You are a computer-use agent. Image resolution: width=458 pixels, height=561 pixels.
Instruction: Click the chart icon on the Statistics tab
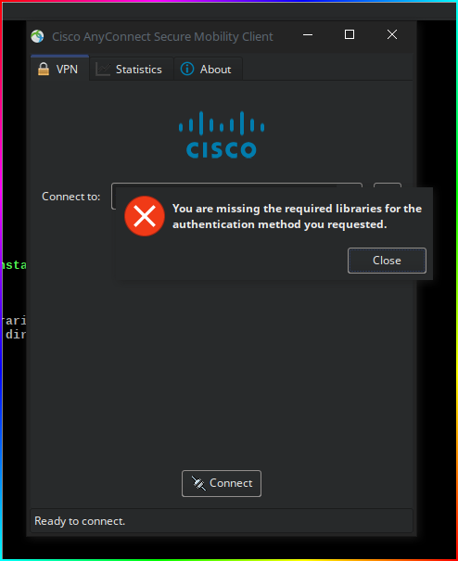click(103, 69)
